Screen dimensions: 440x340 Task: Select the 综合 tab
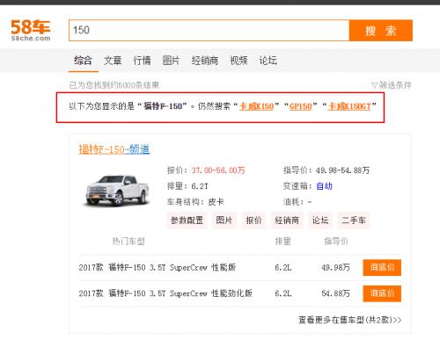pos(83,61)
